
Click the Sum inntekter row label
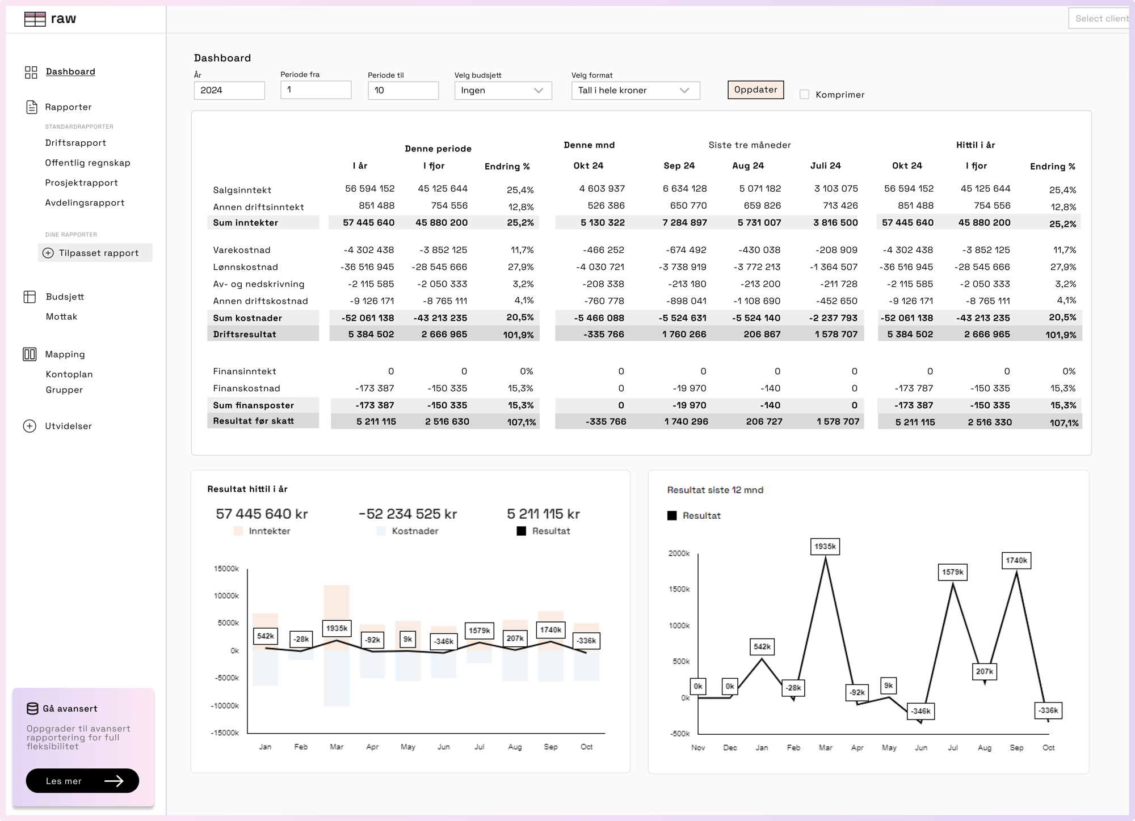coord(245,222)
